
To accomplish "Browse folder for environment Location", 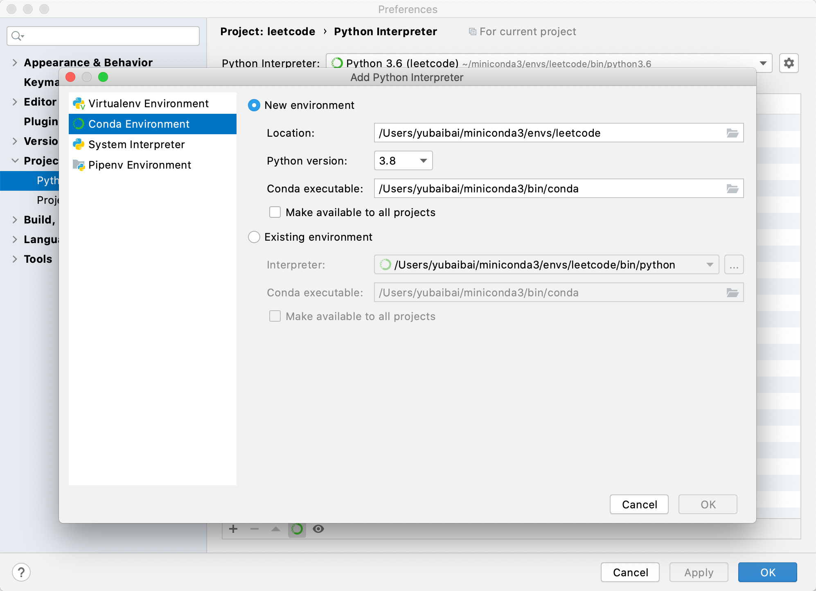I will pyautogui.click(x=733, y=133).
